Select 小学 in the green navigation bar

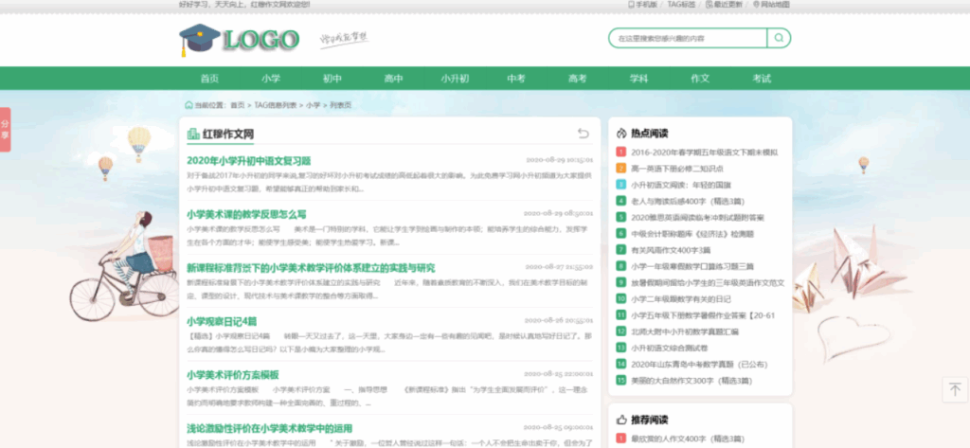[270, 79]
